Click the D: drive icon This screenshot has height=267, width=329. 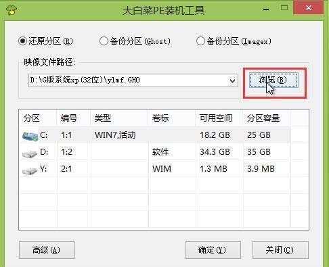(x=30, y=154)
